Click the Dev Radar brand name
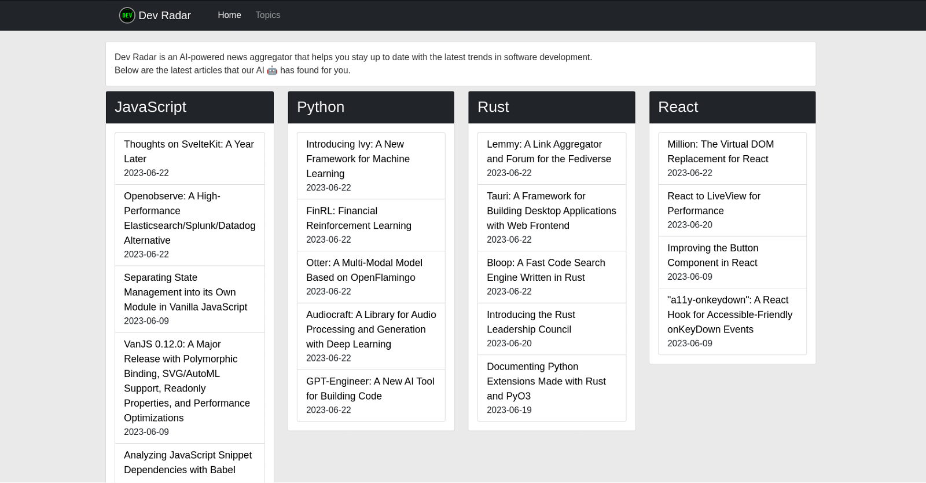926x483 pixels. pyautogui.click(x=164, y=16)
